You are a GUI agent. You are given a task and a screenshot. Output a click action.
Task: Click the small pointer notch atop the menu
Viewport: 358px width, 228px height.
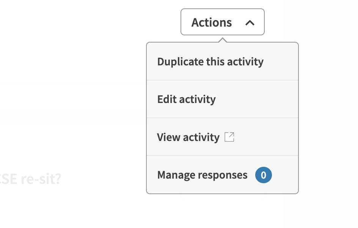(223, 40)
